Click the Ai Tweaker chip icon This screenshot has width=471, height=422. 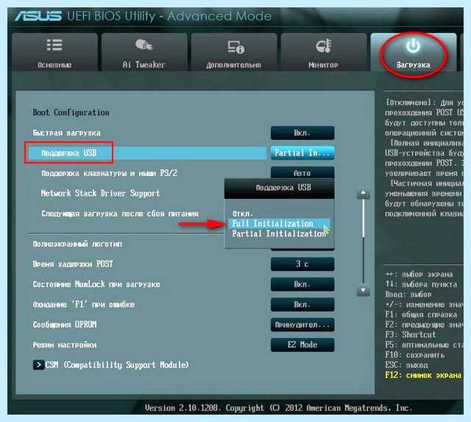pyautogui.click(x=144, y=45)
